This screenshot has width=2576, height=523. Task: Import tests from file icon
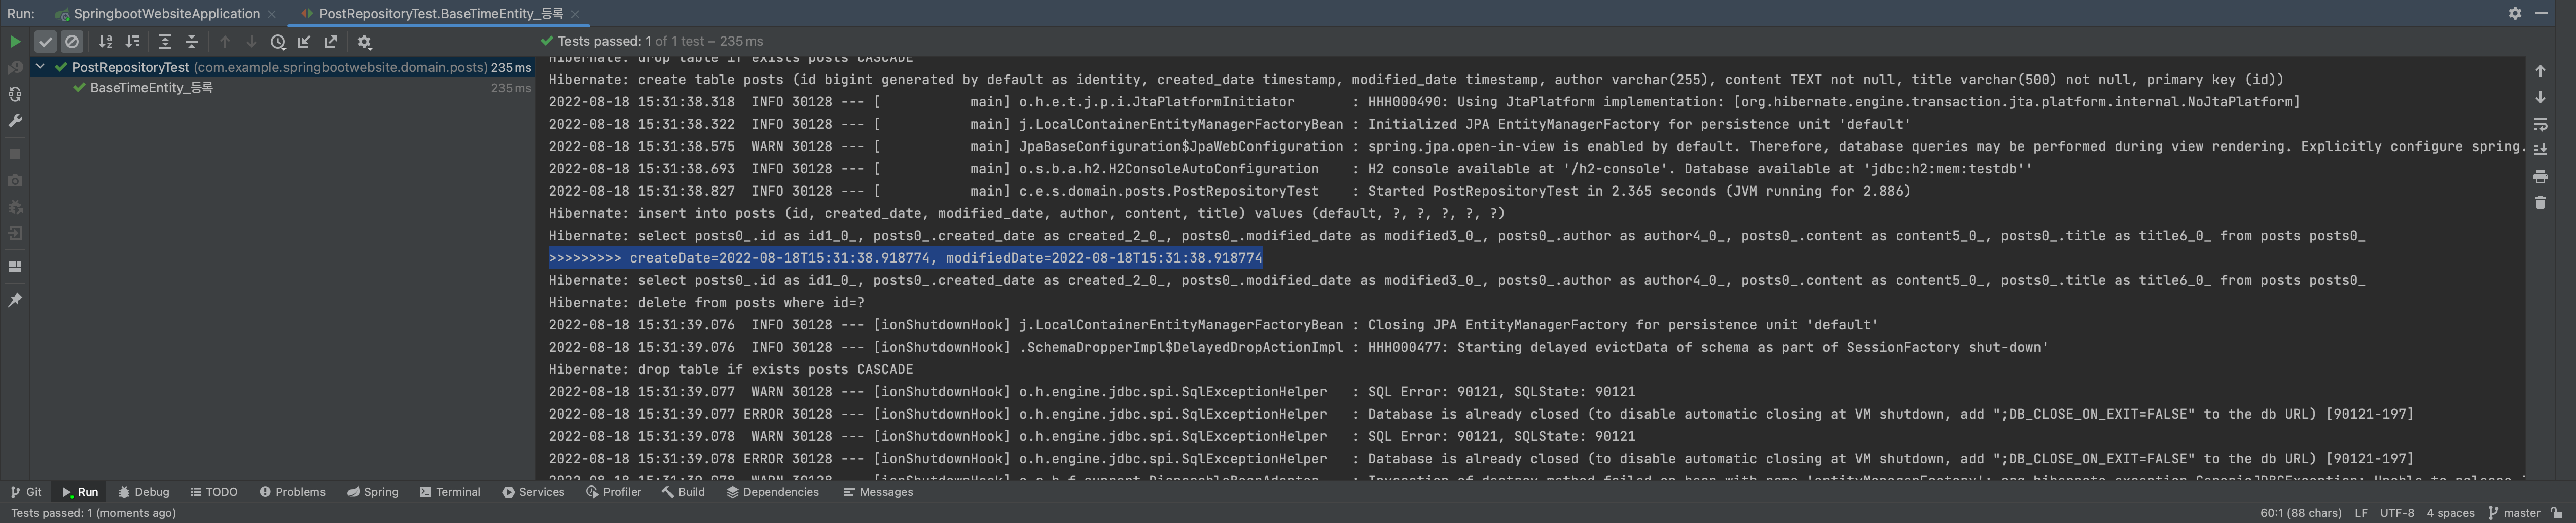pos(304,42)
